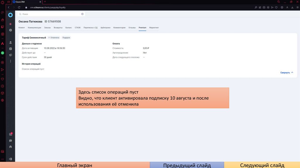Open History clock icon in browser sidebar
Viewport: 300px width, 168px height.
tap(2, 86)
